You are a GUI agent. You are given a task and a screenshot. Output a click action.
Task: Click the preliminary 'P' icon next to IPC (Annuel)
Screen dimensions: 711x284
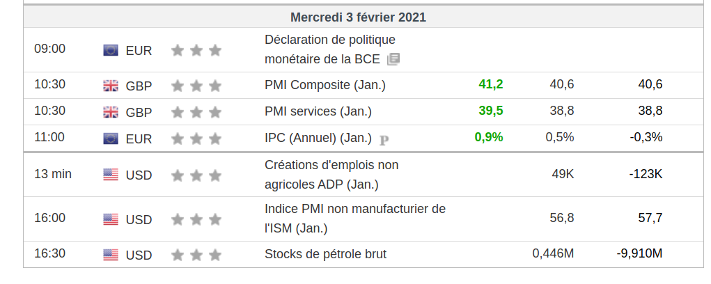pyautogui.click(x=384, y=139)
